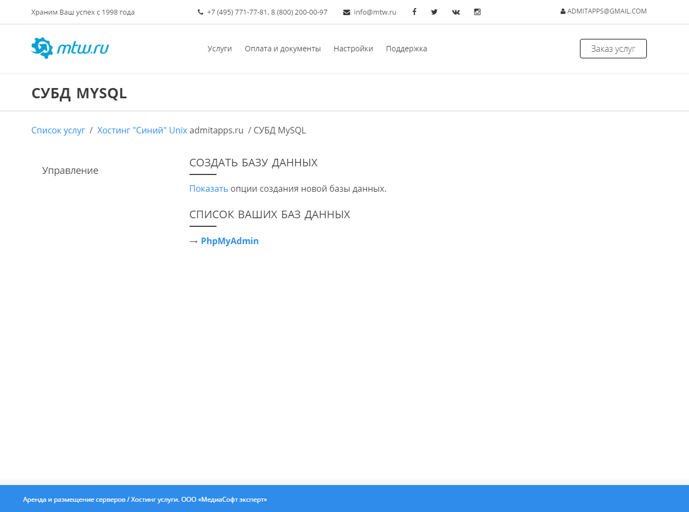Viewport: 689px width, 512px height.
Task: Open the PhpMyAdmin link
Action: click(229, 241)
